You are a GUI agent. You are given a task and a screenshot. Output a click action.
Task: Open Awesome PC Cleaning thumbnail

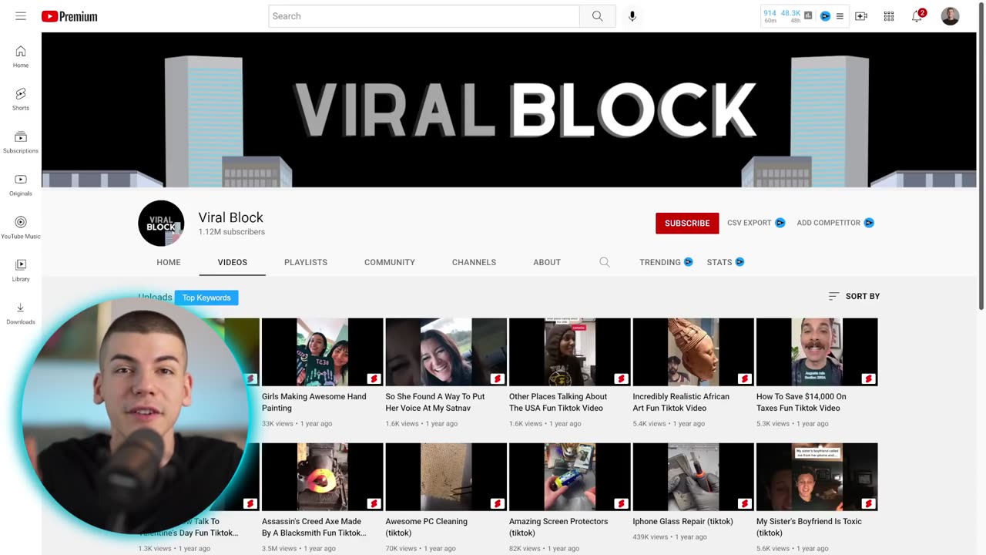(446, 477)
